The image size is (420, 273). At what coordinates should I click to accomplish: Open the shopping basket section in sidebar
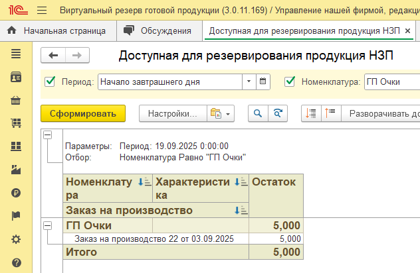coord(16,101)
